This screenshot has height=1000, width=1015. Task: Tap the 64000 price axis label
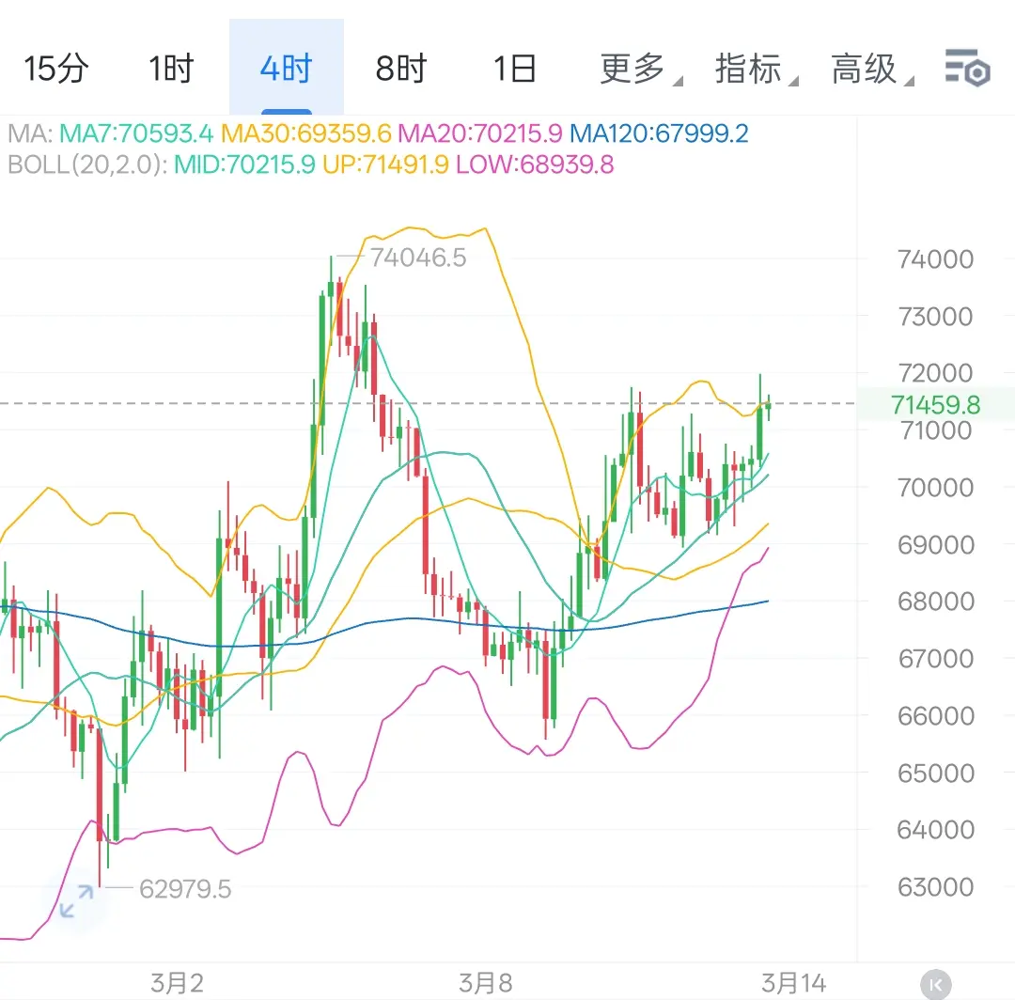935,830
